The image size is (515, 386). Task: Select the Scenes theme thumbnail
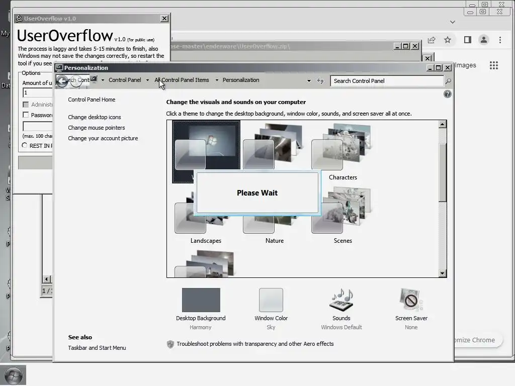341,210
